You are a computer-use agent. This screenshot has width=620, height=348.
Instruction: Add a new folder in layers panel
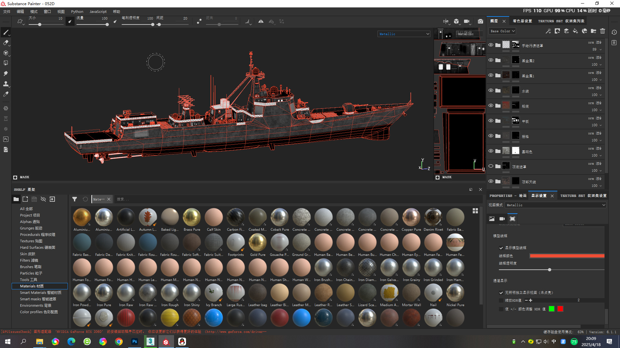[x=594, y=31]
